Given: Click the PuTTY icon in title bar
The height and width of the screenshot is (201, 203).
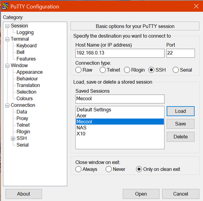Looking at the screenshot, I should [x=5, y=6].
